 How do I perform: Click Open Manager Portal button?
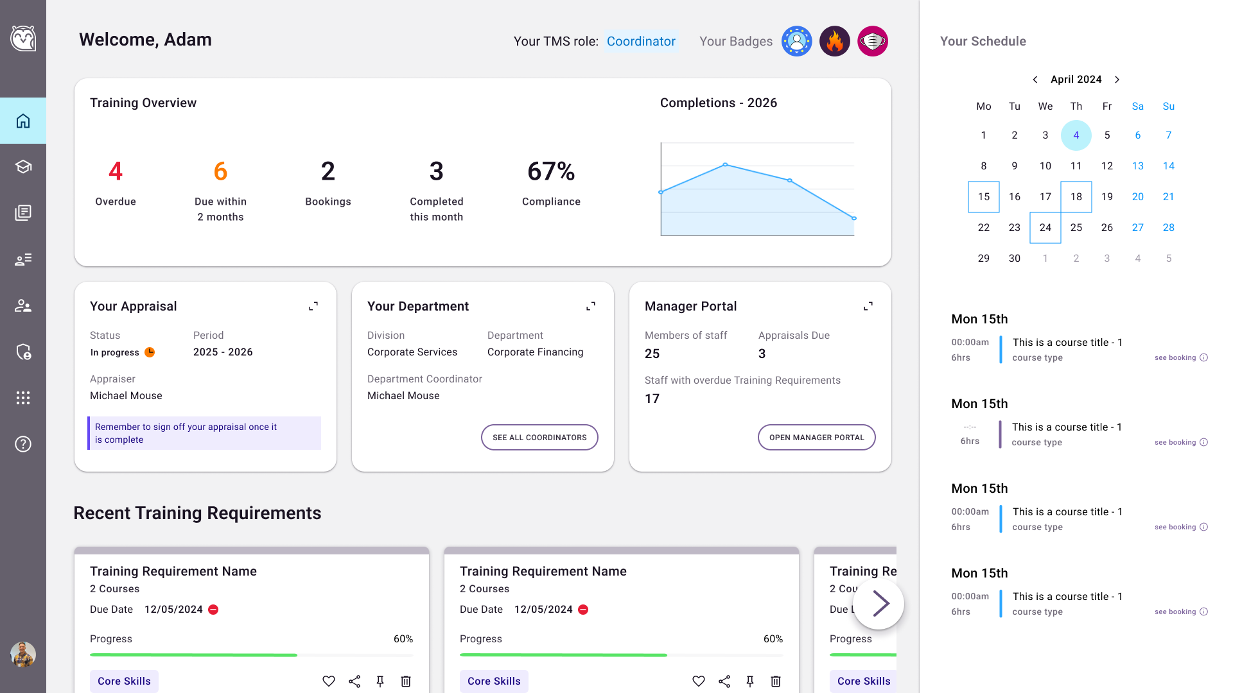(816, 438)
